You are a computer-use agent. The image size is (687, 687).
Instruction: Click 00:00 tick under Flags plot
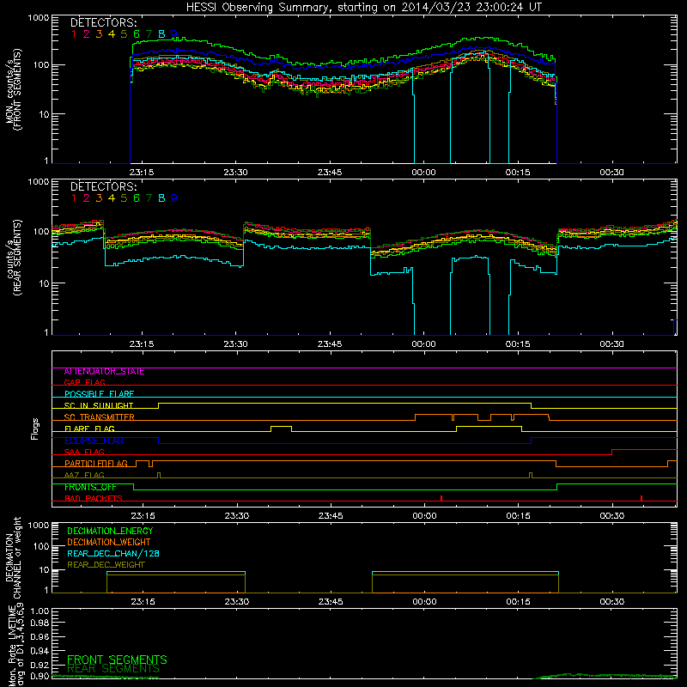[424, 516]
